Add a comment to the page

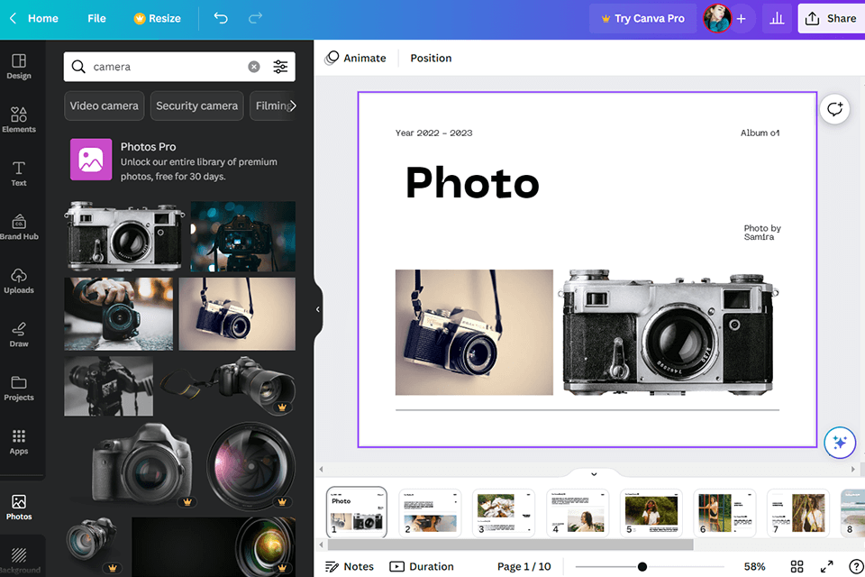[x=834, y=109]
